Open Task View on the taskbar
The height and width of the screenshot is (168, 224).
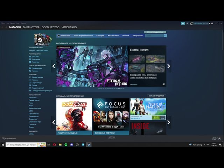point(49,145)
